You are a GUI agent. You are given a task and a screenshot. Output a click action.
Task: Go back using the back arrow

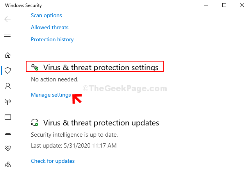point(7,19)
